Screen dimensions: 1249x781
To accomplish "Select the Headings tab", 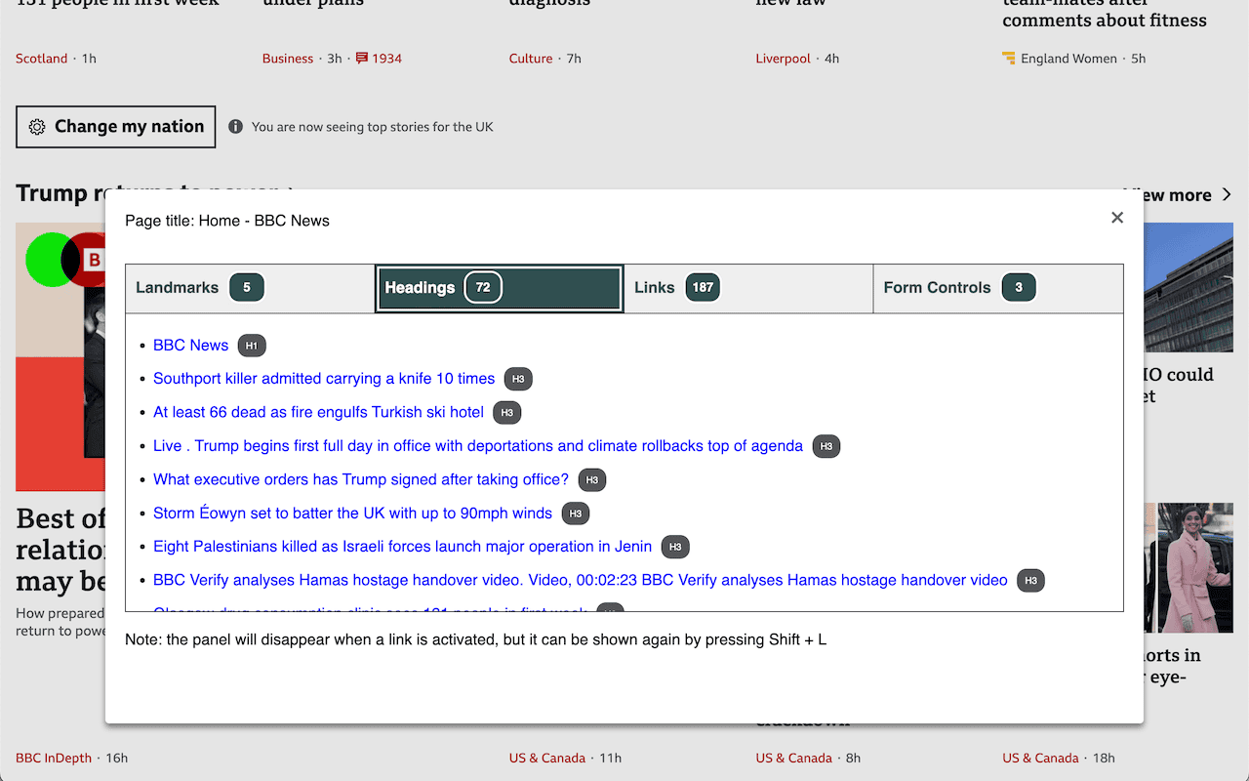I will pyautogui.click(x=500, y=288).
